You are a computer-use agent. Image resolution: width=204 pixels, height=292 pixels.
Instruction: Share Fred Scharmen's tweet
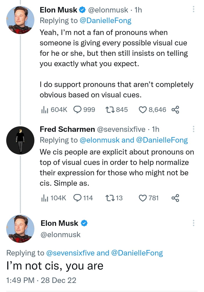pos(175,198)
